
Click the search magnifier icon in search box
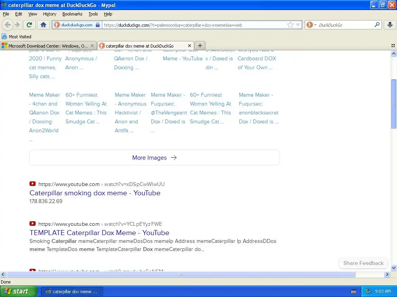point(377,25)
